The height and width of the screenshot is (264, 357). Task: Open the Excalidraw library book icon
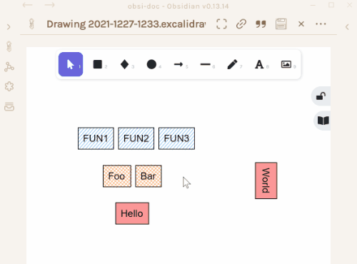[323, 121]
